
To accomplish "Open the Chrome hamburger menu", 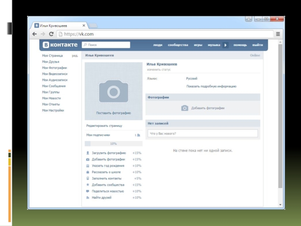I will (278, 34).
